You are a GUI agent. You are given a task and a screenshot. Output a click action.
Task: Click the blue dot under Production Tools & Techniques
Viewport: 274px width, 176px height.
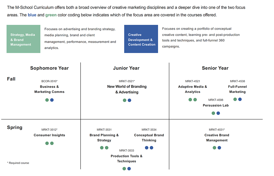coord(129,169)
